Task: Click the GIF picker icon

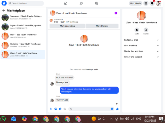Action: coord(65,109)
